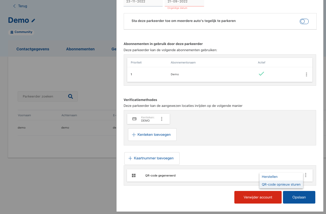This screenshot has width=326, height=214.
Task: Click the green active checkmark for Demo
Action: 261,74
